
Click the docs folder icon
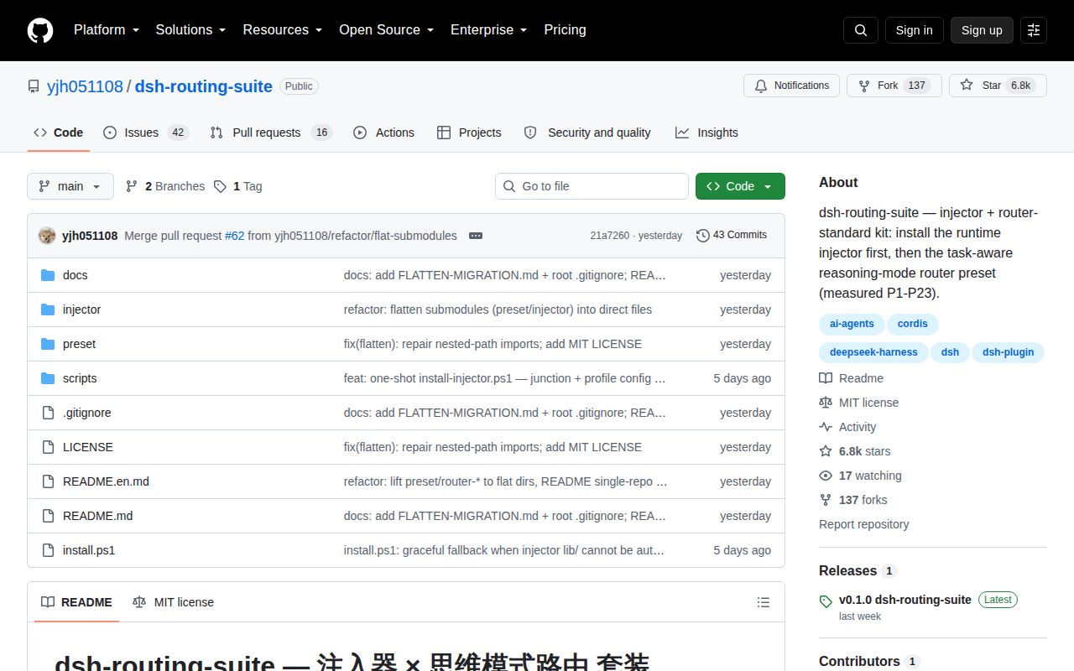point(48,275)
